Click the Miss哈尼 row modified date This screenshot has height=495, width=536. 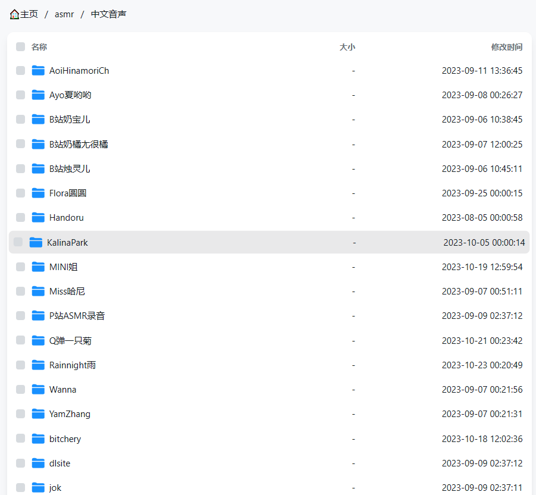coord(482,292)
